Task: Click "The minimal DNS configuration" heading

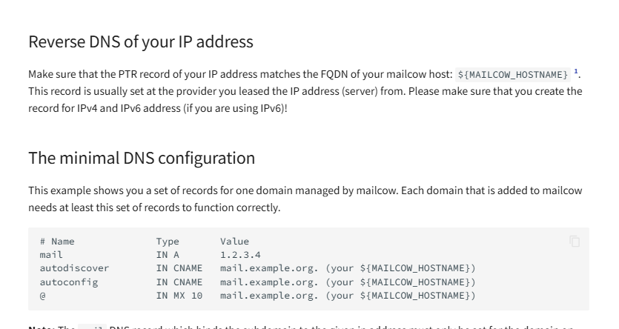Action: coord(142,158)
